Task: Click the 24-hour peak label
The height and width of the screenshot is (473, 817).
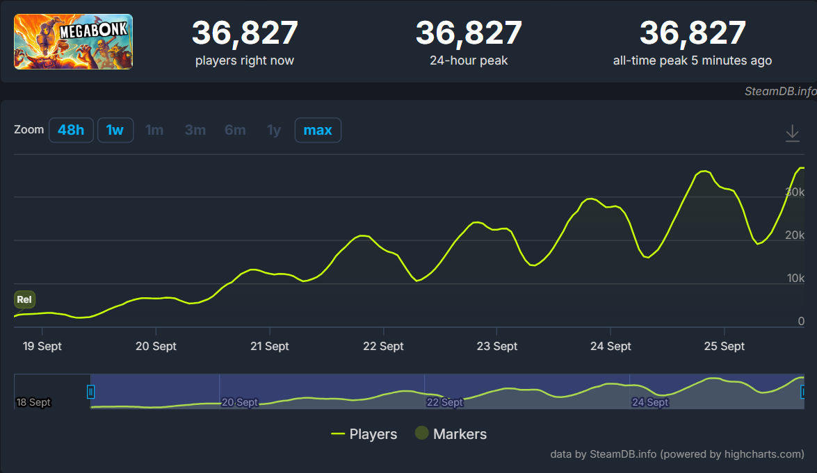Action: (469, 60)
